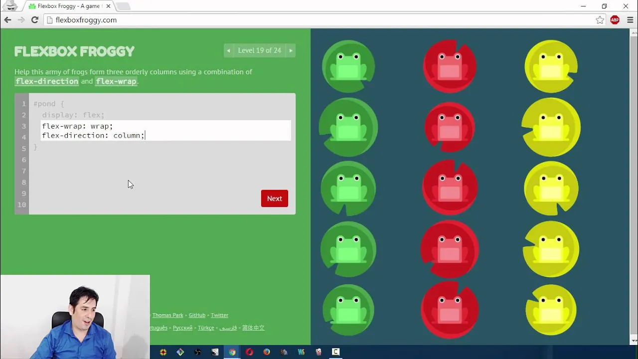Click the flexboxfroggy.com address bar
Viewport: 638px width, 359px height.
tap(324, 20)
